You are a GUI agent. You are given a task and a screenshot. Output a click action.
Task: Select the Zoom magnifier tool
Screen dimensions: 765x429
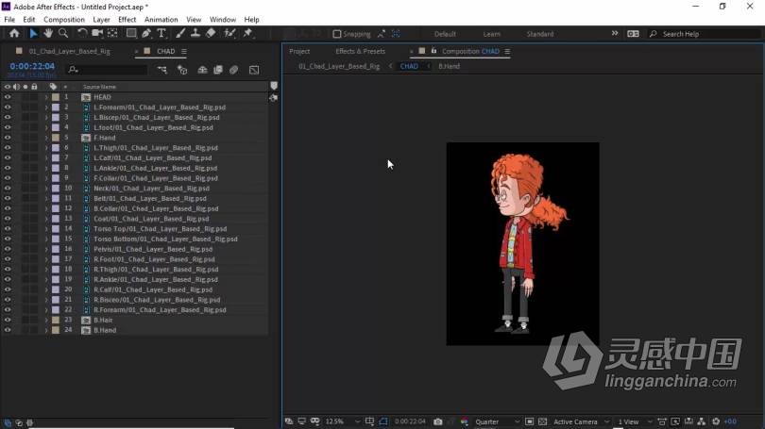coord(63,33)
